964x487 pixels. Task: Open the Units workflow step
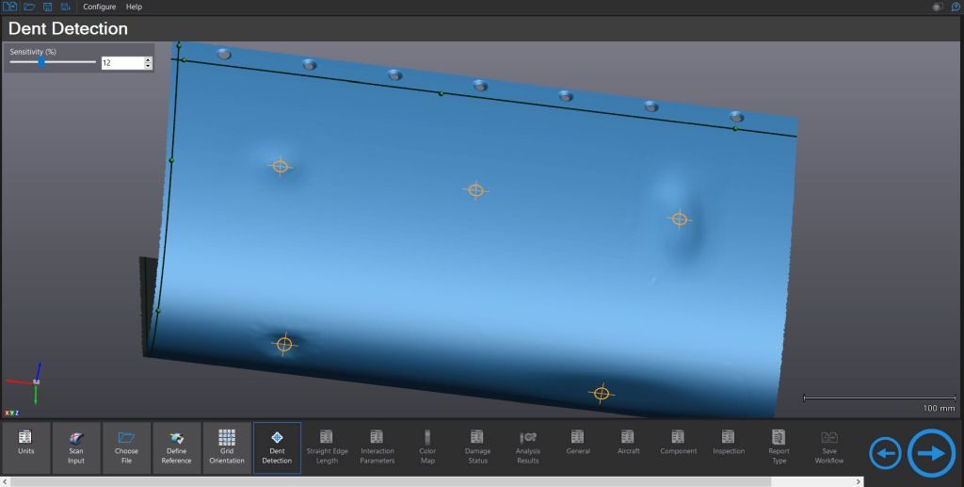coord(26,447)
